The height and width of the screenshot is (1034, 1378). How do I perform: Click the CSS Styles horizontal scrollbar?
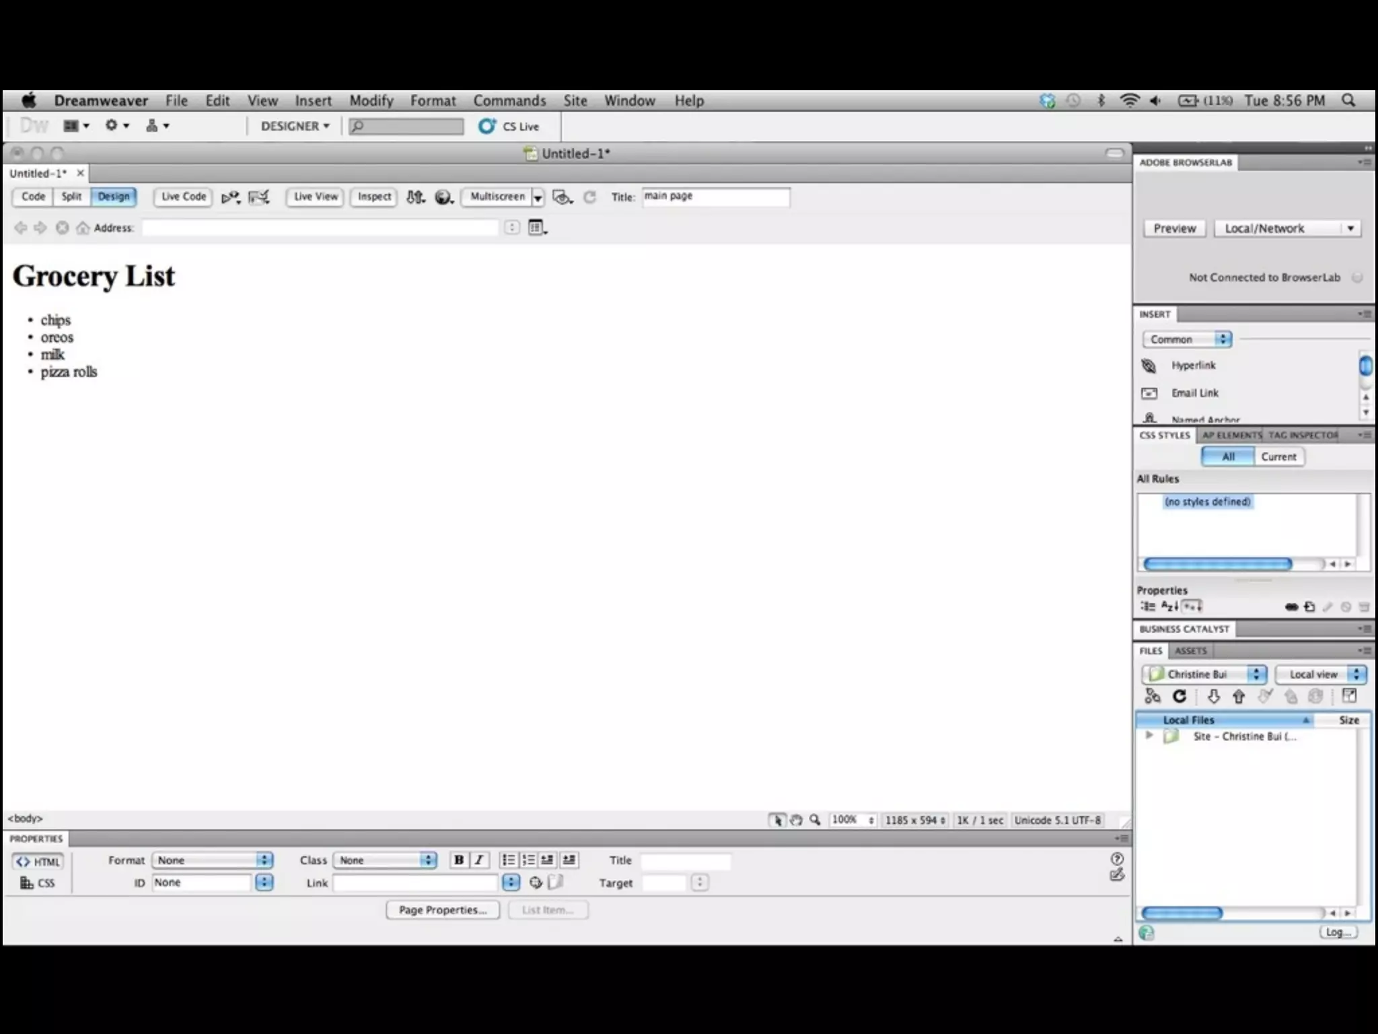[1217, 564]
